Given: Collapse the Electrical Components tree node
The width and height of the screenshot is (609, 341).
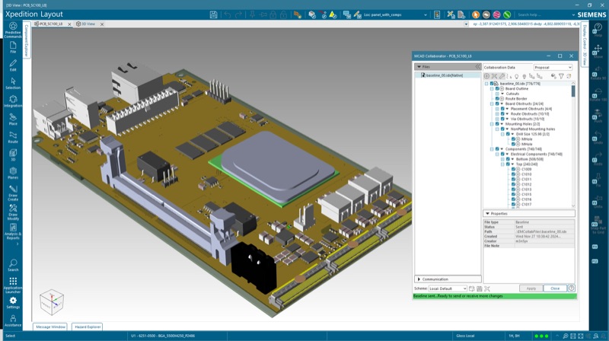Looking at the screenshot, I should pyautogui.click(x=498, y=155).
